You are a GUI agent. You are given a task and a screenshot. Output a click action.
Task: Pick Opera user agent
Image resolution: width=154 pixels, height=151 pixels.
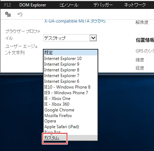click(70, 121)
